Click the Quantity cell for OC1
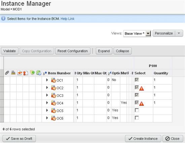Screen dimensions: 185x143 [162, 81]
